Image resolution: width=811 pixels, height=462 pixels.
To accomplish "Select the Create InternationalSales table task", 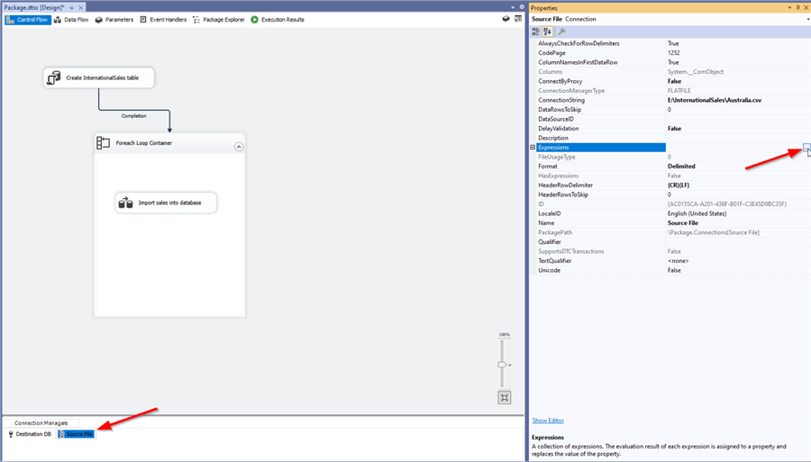I will pyautogui.click(x=99, y=78).
